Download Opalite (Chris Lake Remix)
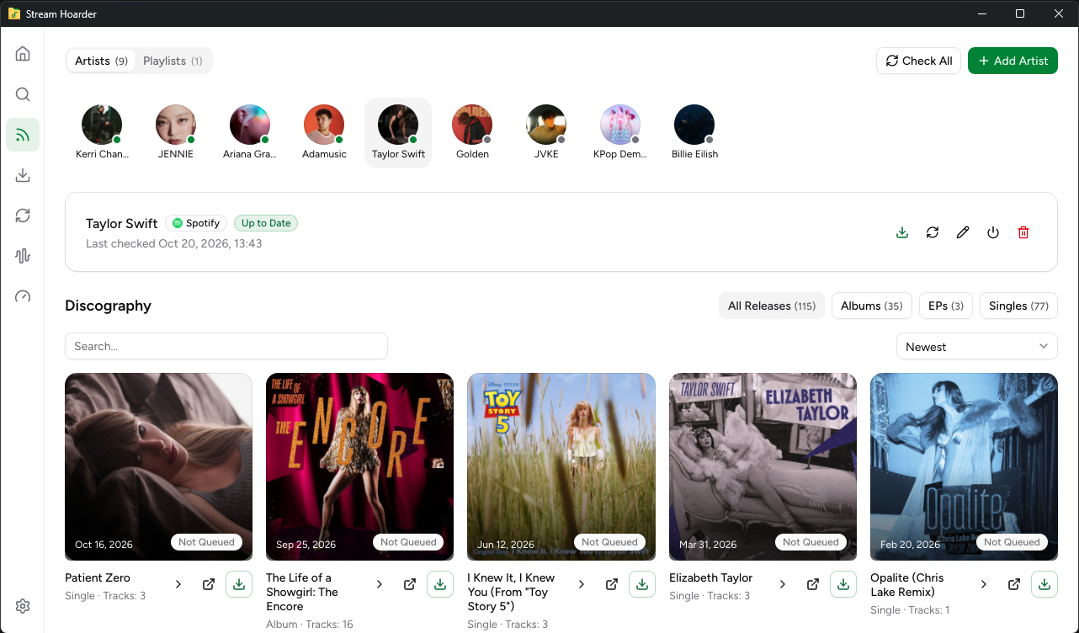This screenshot has width=1079, height=633. pyautogui.click(x=1044, y=584)
